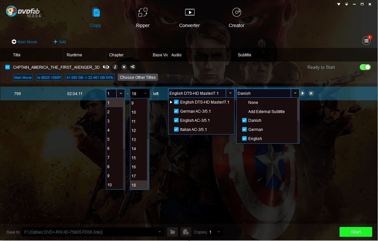
Task: Click the to BD25 1080P button
Action: 49,78
